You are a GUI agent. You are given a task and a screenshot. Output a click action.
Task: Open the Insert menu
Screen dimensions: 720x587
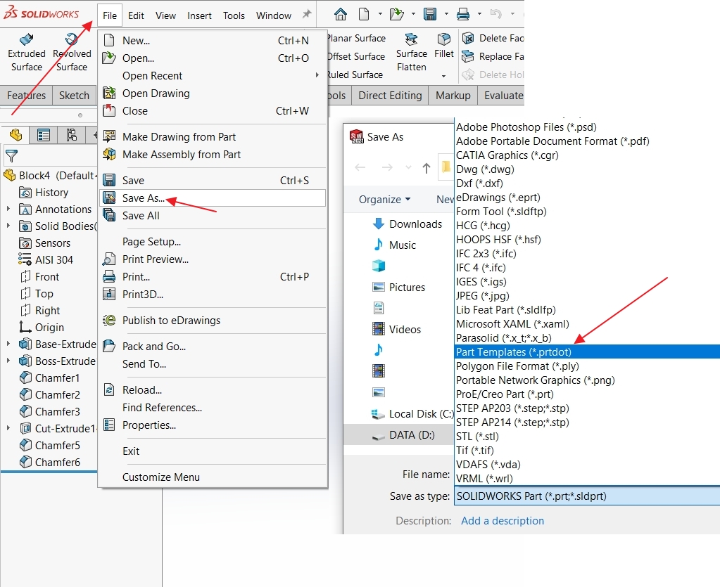(199, 15)
